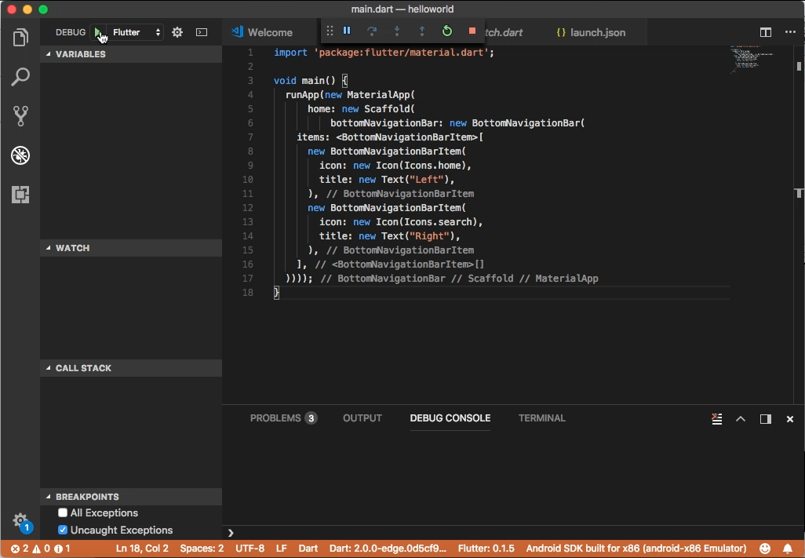Collapse the Call Stack section
Screen dimensions: 805x558
[131, 368]
